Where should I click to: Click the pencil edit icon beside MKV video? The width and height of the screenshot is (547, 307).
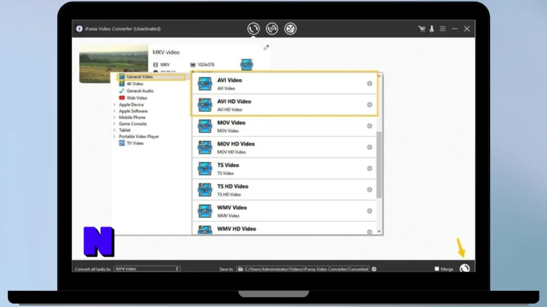(266, 47)
